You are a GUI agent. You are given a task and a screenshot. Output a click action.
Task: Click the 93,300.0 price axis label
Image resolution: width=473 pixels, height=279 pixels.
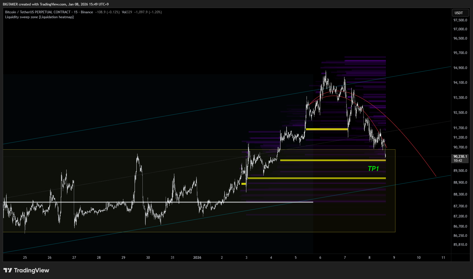click(x=460, y=98)
